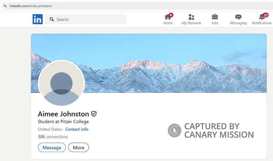View the 306 connections link
Viewport: 273px width, 161px height.
53,137
